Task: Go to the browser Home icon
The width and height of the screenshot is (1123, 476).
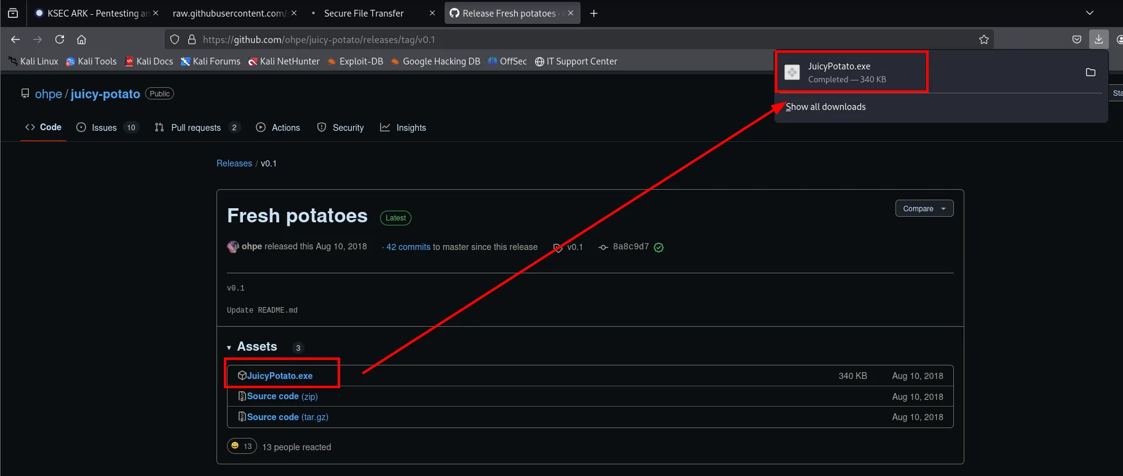Action: tap(81, 39)
